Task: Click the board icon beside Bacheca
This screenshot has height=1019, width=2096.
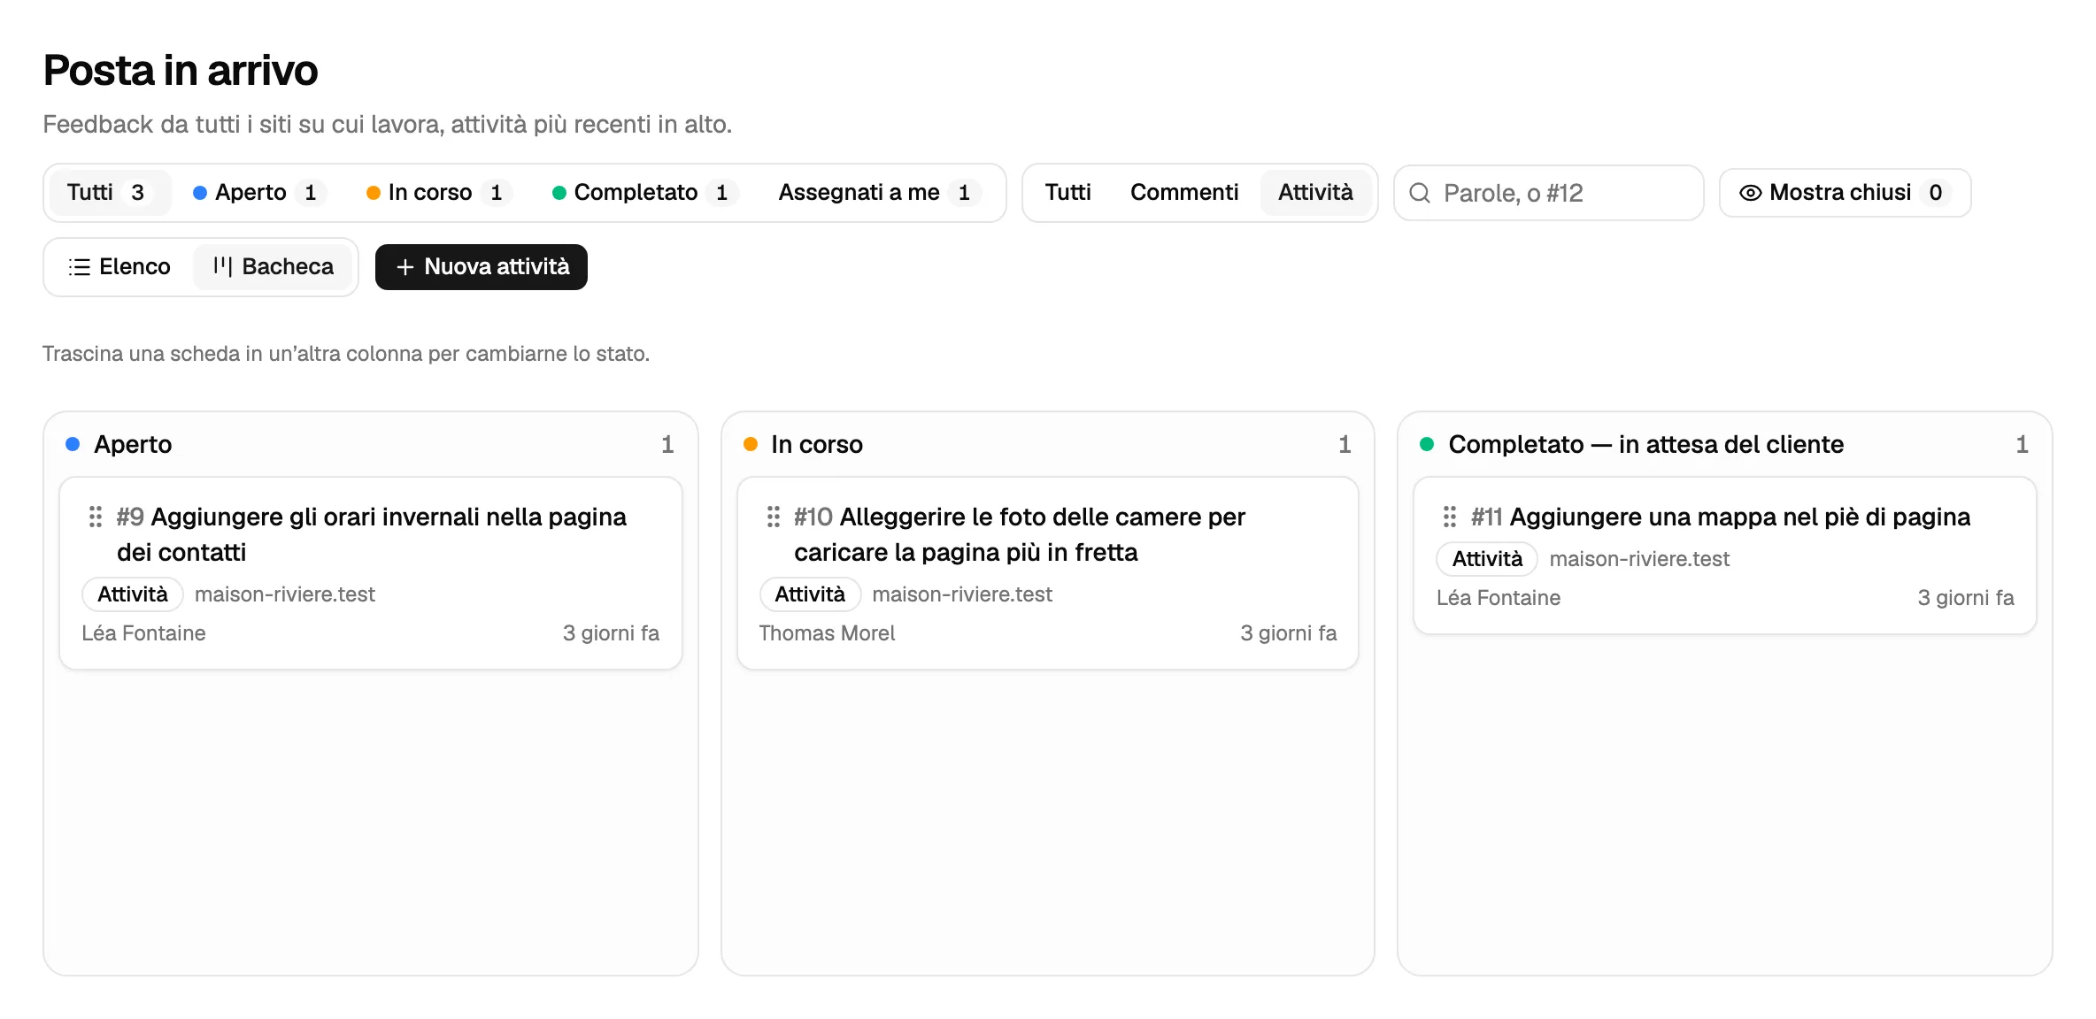Action: tap(222, 266)
